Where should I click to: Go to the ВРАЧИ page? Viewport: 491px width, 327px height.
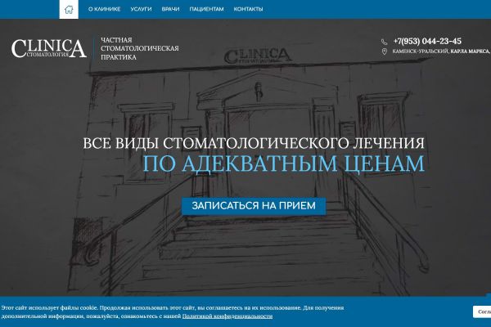(170, 9)
